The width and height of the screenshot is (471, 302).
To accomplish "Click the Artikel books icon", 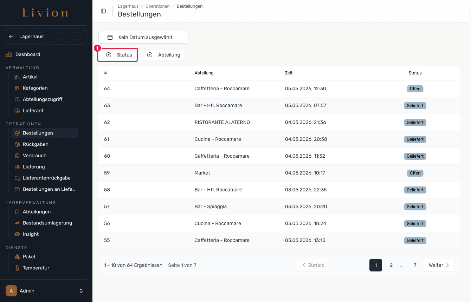I will [x=17, y=77].
